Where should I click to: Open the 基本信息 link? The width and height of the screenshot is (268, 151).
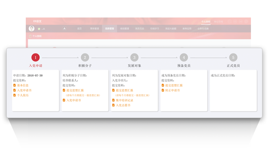pyautogui.click(x=23, y=85)
